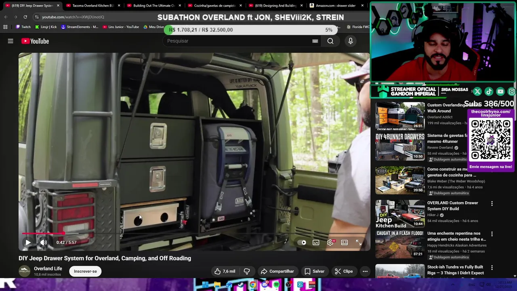Screen dimensions: 517x291
Task: Open the YouTube hamburger guide menu
Action: click(11, 41)
